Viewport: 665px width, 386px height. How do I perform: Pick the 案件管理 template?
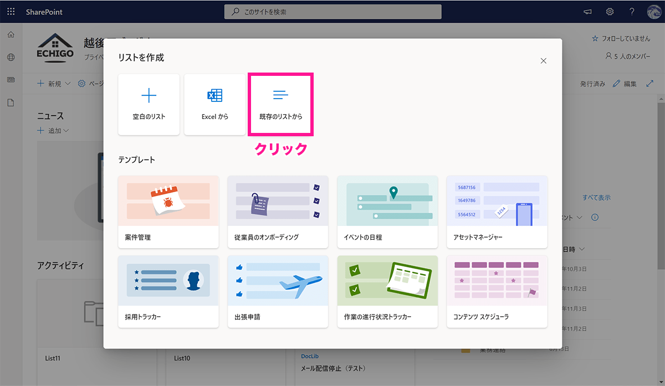click(x=168, y=212)
